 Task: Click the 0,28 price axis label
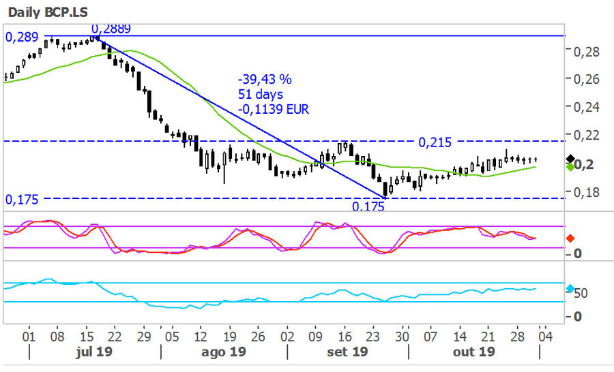click(587, 52)
